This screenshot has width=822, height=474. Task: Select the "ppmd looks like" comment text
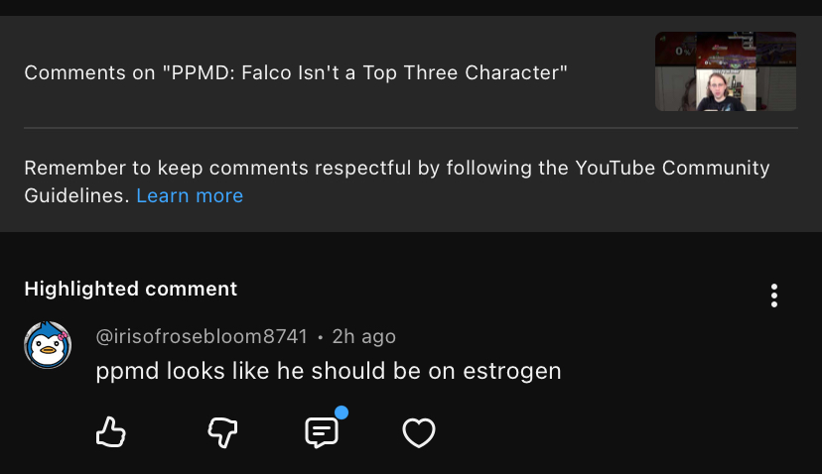click(x=199, y=371)
